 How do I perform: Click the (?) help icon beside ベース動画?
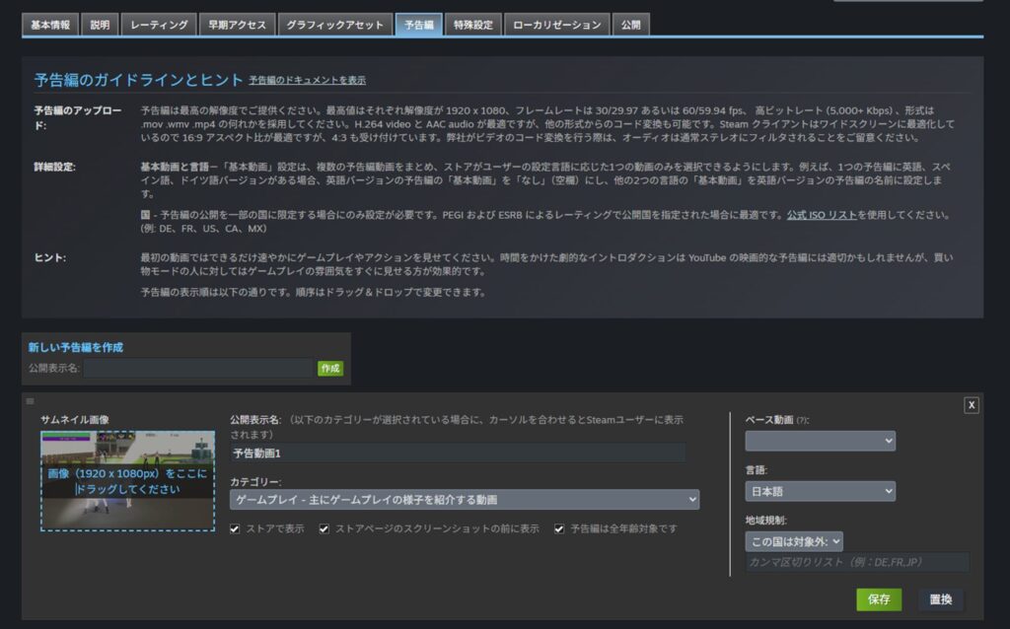pyautogui.click(x=804, y=420)
